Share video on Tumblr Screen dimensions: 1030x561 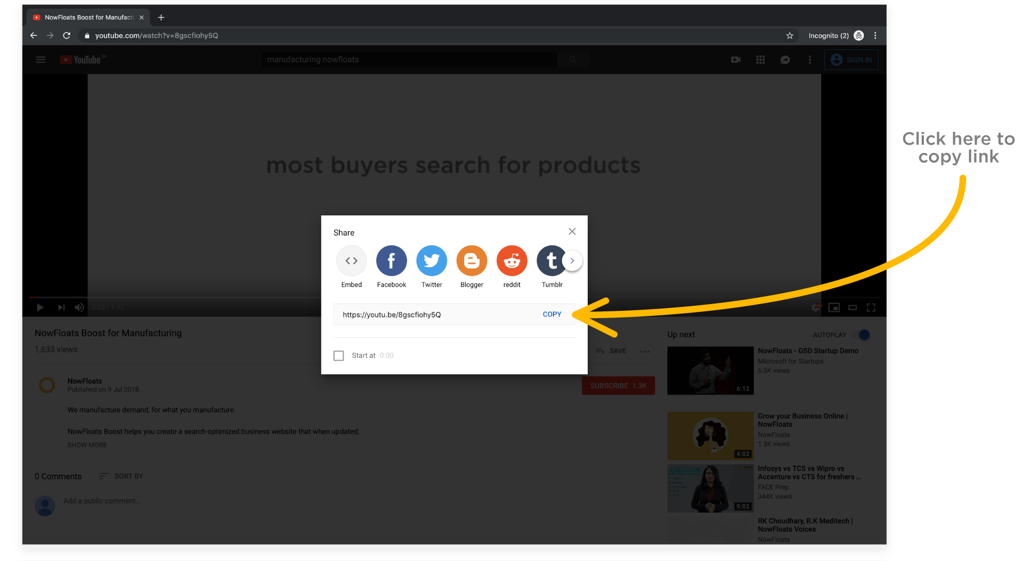[551, 260]
